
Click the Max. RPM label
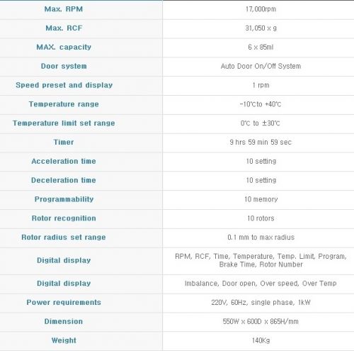click(x=64, y=9)
